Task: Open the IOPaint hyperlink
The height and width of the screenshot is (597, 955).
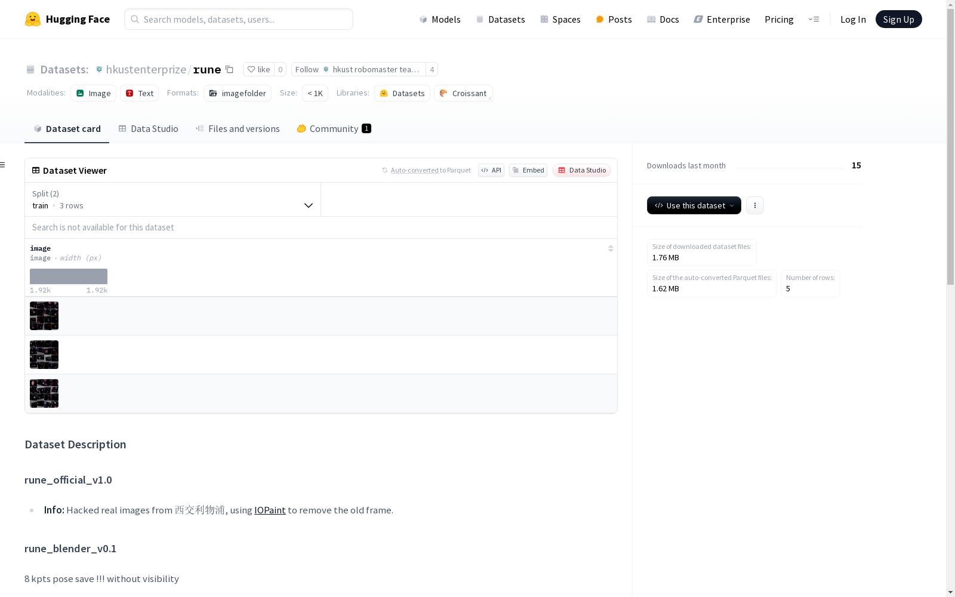Action: pyautogui.click(x=270, y=510)
